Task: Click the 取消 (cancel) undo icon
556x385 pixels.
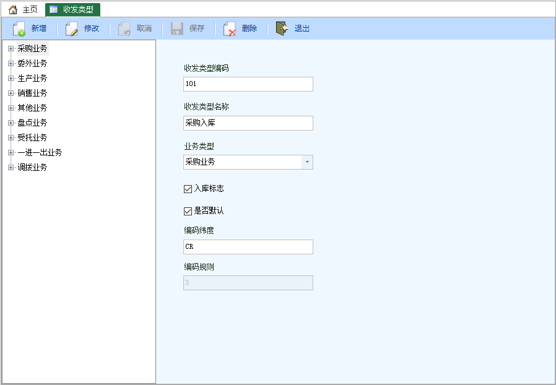Action: tap(124, 28)
